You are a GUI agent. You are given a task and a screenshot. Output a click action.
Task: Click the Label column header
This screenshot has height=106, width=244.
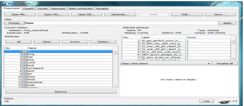pyautogui.click(x=163, y=38)
